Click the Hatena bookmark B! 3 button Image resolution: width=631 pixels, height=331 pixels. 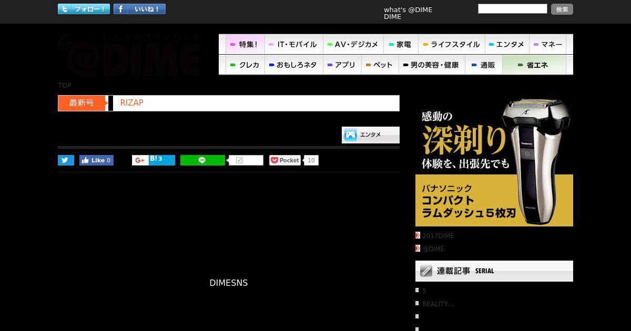tap(161, 160)
